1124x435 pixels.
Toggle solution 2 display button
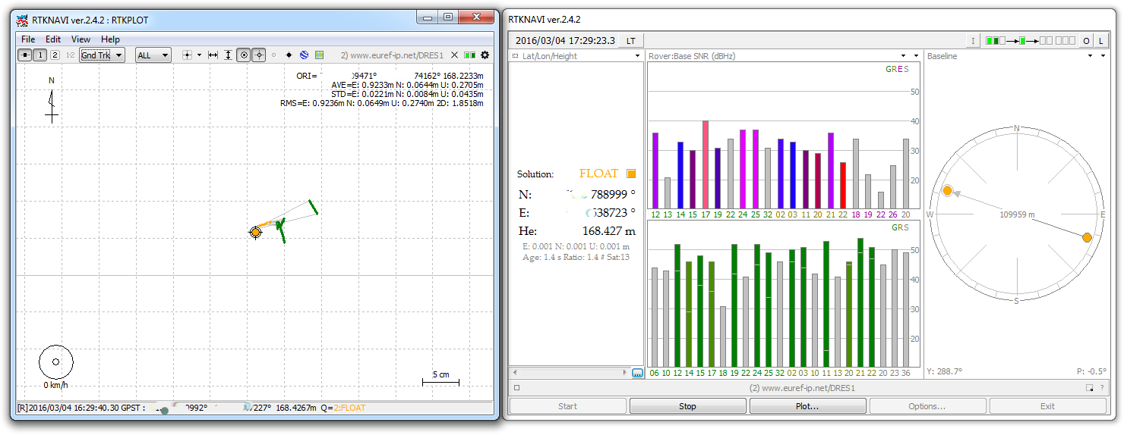click(x=55, y=55)
